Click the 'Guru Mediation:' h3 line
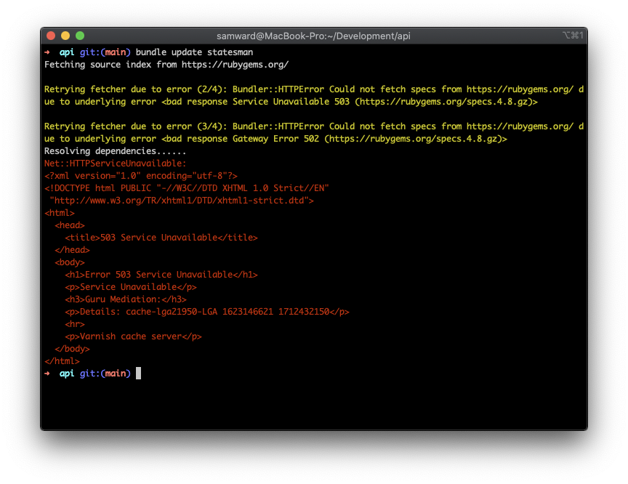This screenshot has height=484, width=628. [125, 300]
